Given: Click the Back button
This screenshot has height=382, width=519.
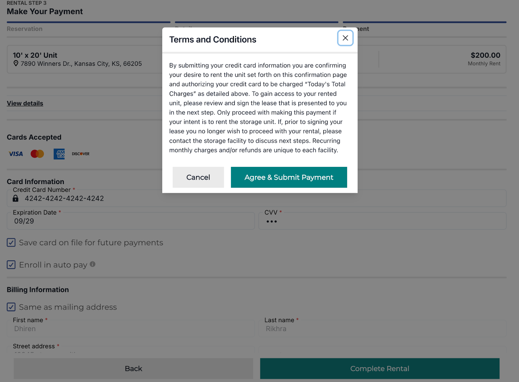Looking at the screenshot, I should click(x=133, y=368).
